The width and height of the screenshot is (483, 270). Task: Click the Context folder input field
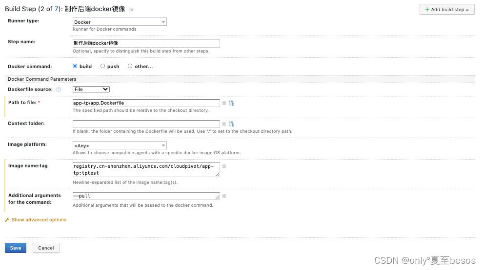[x=146, y=124]
